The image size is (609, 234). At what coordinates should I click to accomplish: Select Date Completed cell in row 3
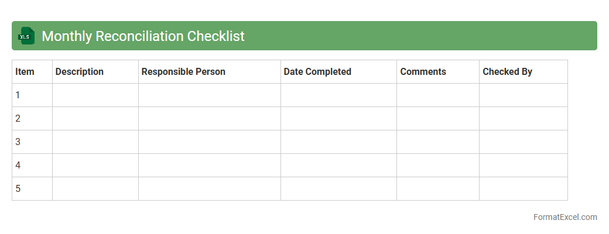338,142
